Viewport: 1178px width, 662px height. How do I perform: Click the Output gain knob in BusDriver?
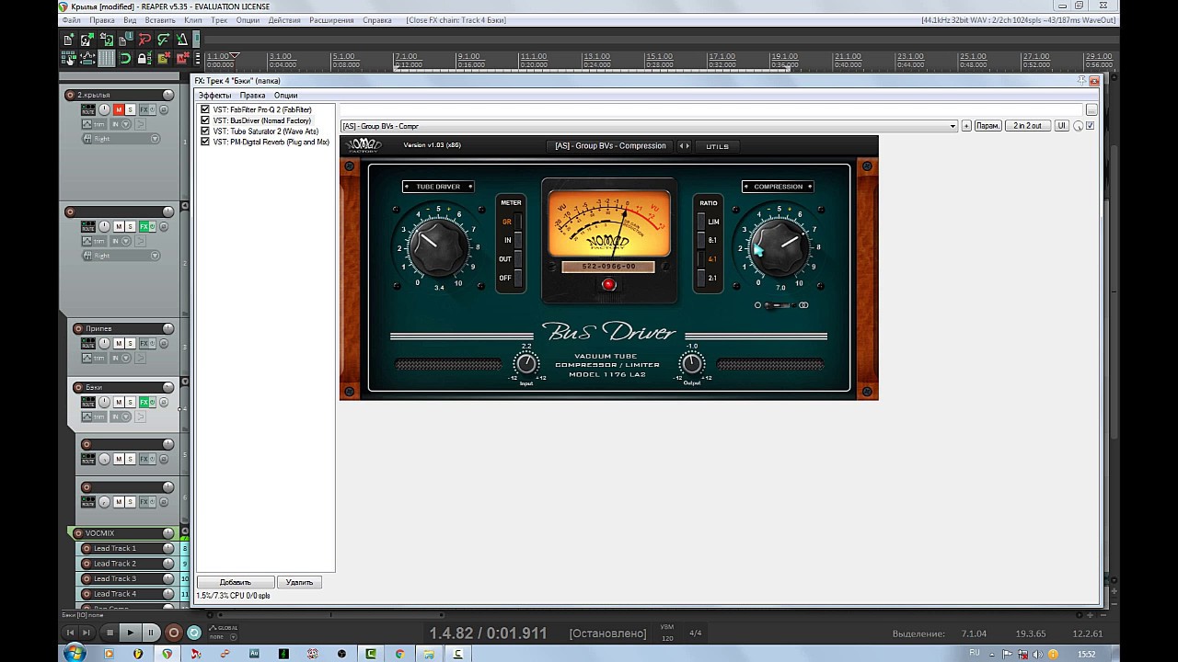click(691, 364)
